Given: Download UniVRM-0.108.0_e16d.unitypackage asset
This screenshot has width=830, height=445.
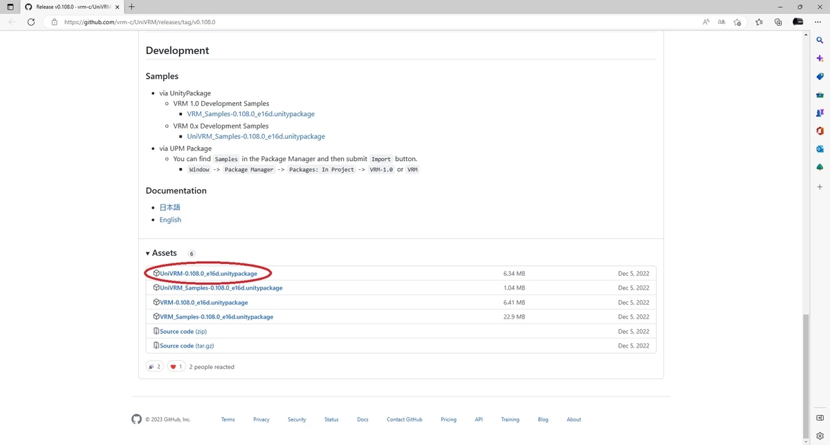Looking at the screenshot, I should 208,274.
